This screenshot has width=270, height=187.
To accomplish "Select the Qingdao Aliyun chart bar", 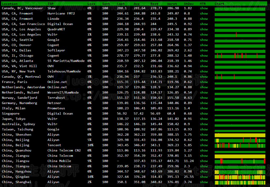I will pyautogui.click(x=240, y=177).
